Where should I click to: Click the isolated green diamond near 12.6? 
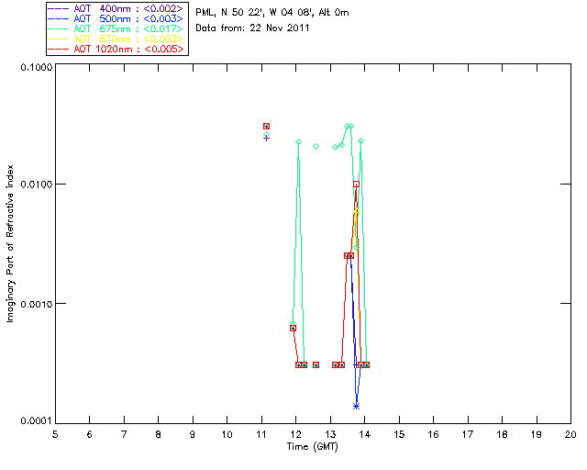316,147
